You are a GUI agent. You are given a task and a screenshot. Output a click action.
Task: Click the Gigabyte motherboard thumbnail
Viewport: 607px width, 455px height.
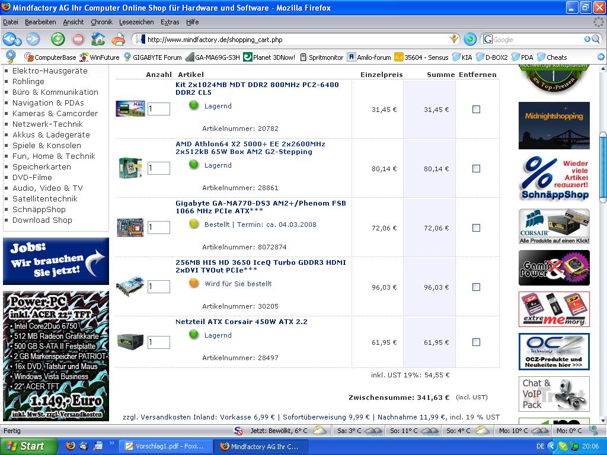(130, 227)
